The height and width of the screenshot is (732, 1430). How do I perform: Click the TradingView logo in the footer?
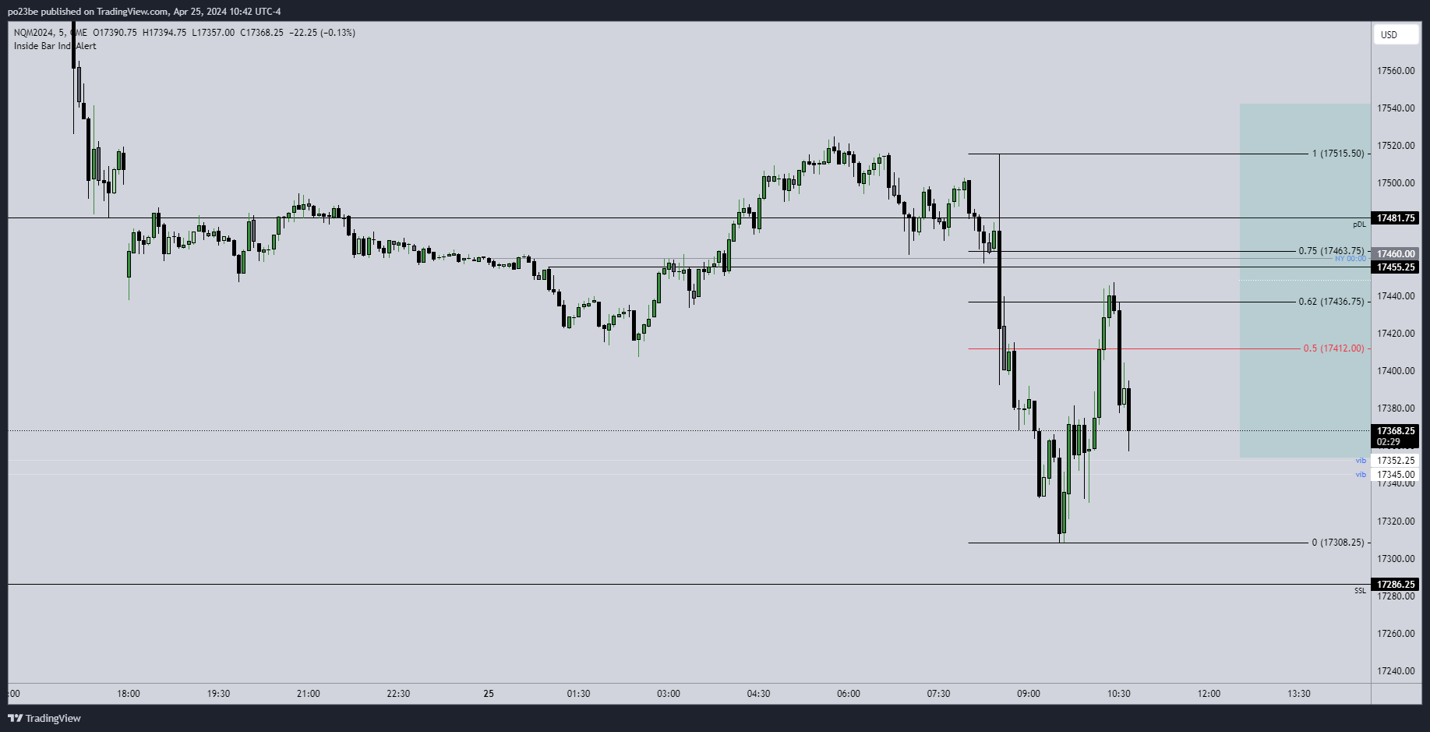pyautogui.click(x=44, y=718)
